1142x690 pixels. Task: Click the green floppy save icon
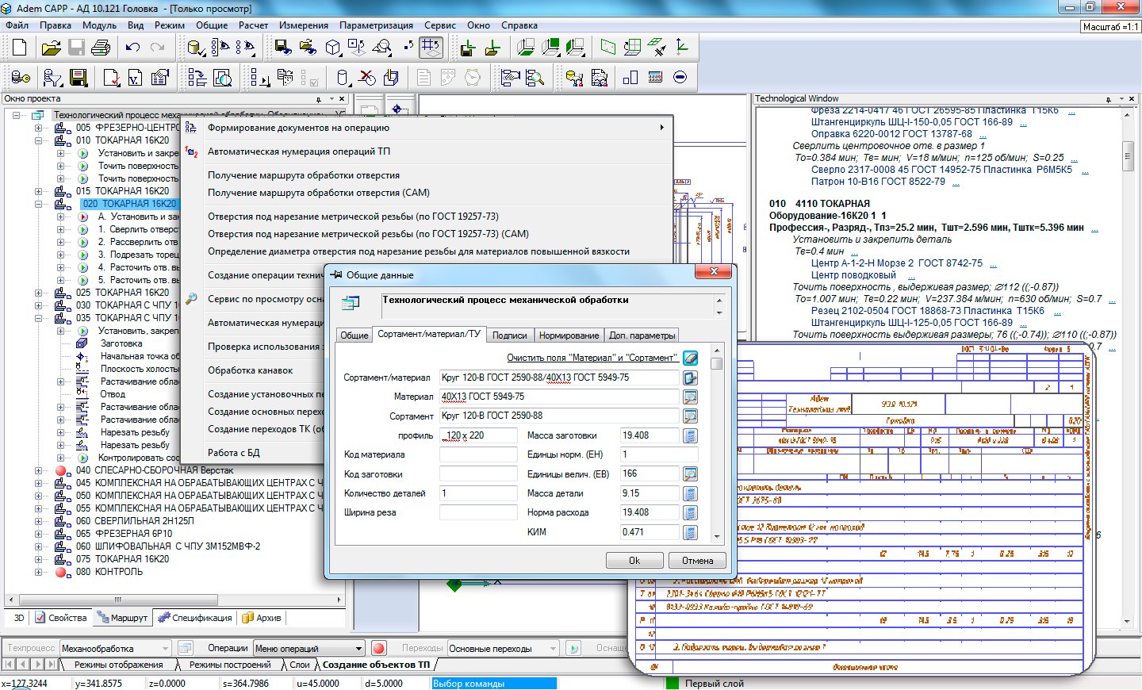[78, 78]
